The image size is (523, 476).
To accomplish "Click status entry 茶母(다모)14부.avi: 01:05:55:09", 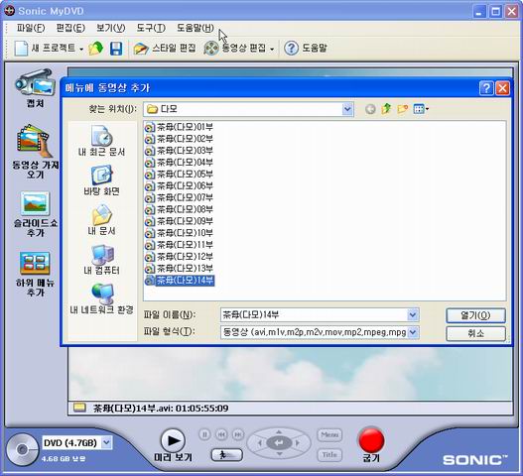I will [161, 408].
